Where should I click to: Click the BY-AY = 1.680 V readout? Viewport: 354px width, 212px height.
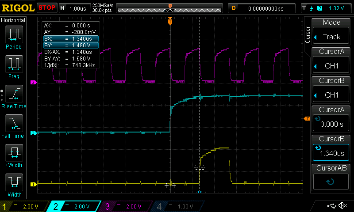point(67,59)
